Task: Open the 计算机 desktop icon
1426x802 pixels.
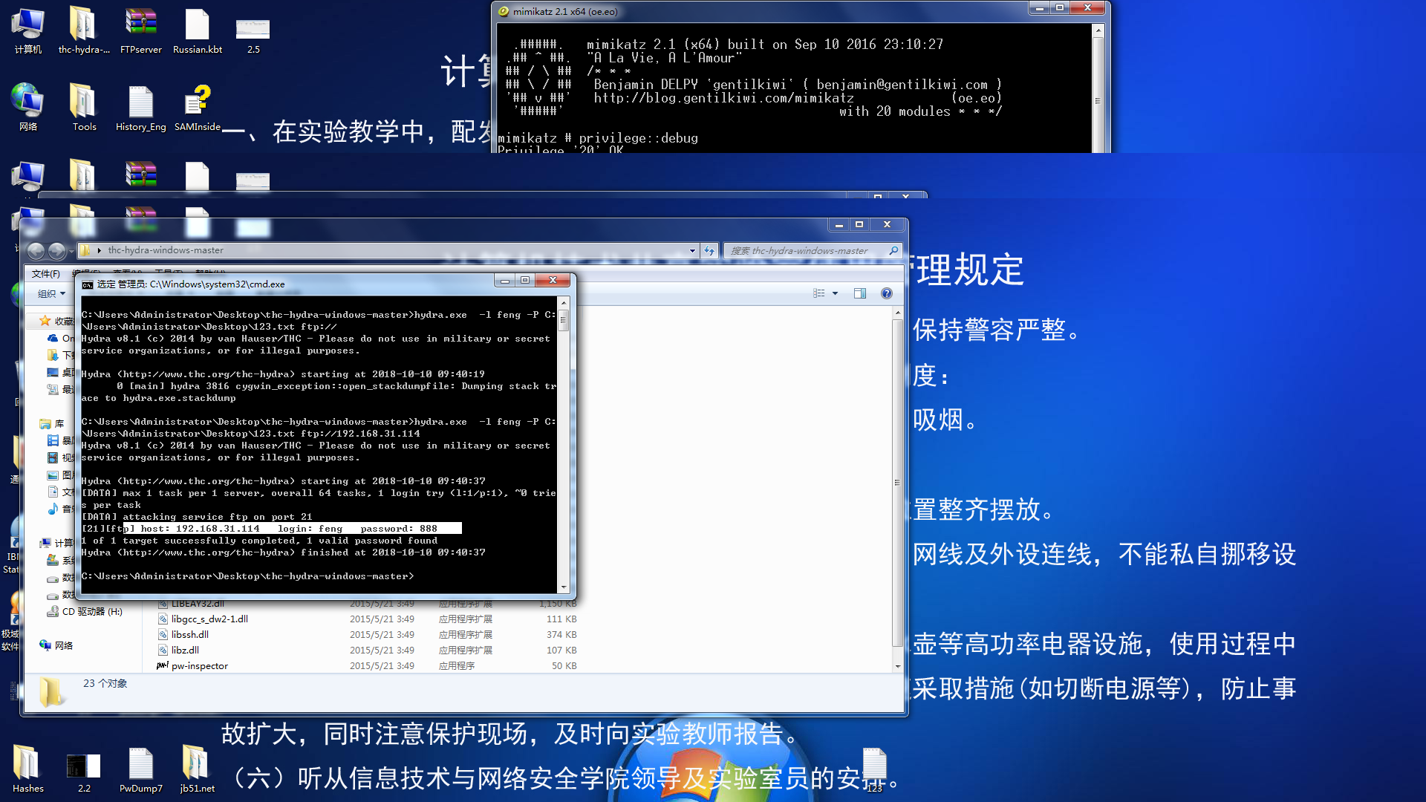Action: click(x=27, y=31)
